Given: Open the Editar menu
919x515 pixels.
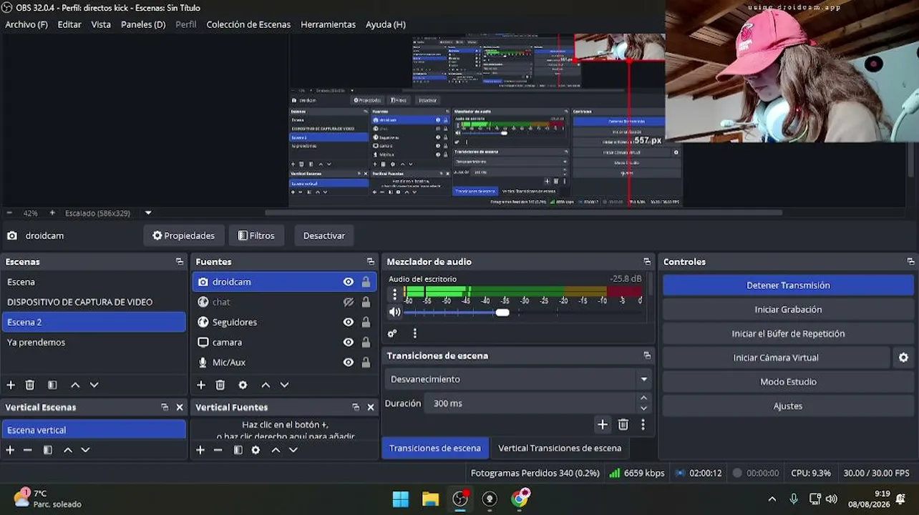Looking at the screenshot, I should pos(69,24).
